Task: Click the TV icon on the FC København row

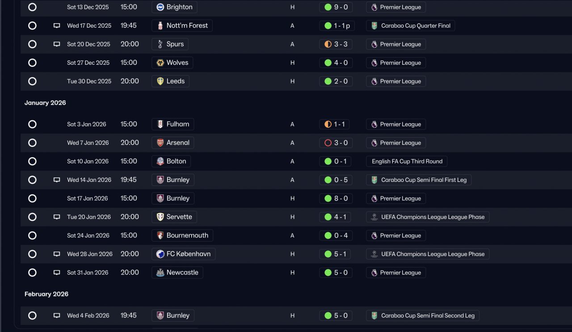Action: point(57,254)
